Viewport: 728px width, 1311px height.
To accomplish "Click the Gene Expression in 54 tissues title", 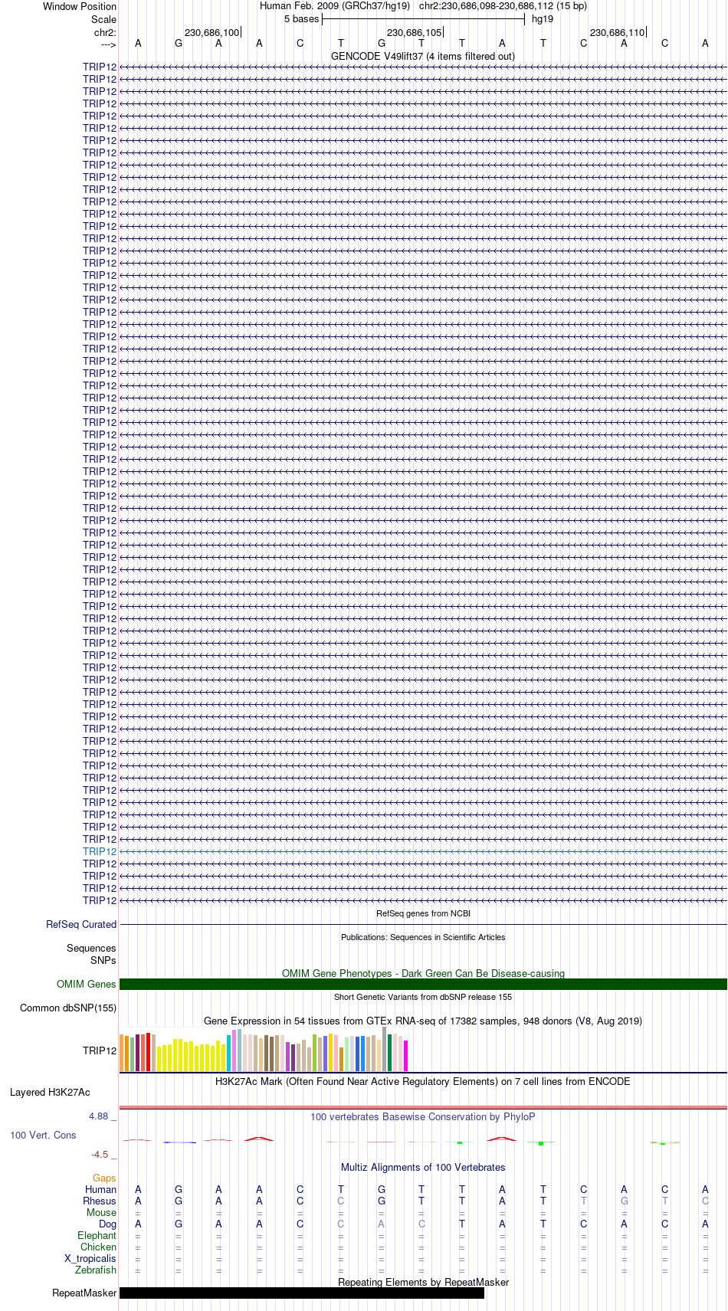I will (x=423, y=1021).
